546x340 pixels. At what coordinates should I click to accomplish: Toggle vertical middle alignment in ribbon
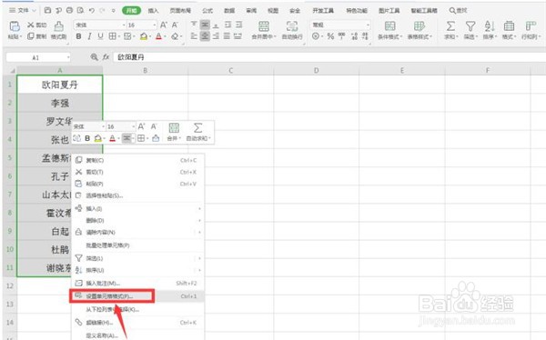pyautogui.click(x=205, y=25)
